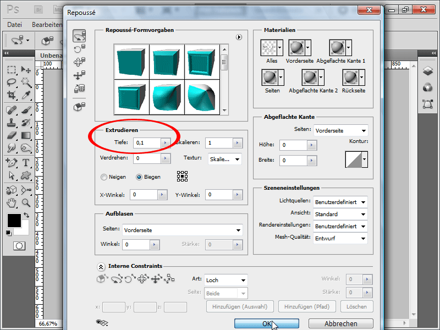Select the Neigen radio button
Screen dimensions: 440x330
104,177
